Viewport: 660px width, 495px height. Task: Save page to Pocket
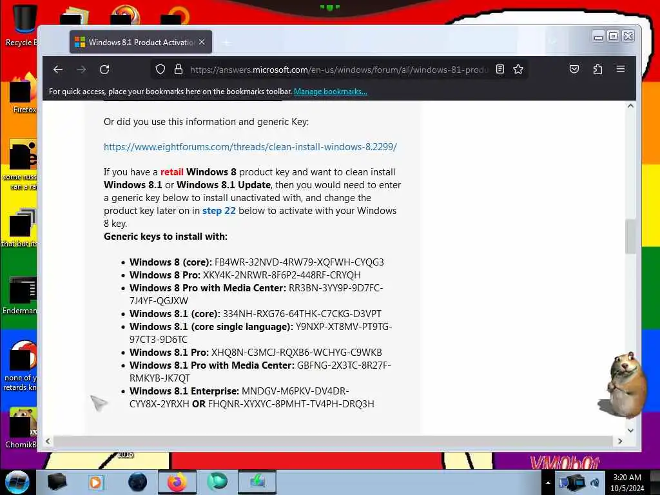[x=574, y=70]
